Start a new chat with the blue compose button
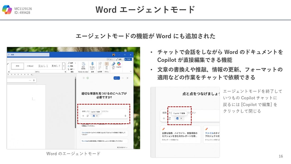291x164 pixels. click(x=115, y=78)
